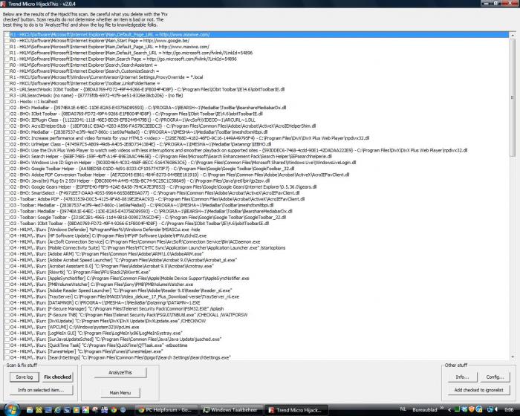Check the O4 Run DATAMNGR entry
This screenshot has width=520, height=416.
(x=7, y=302)
